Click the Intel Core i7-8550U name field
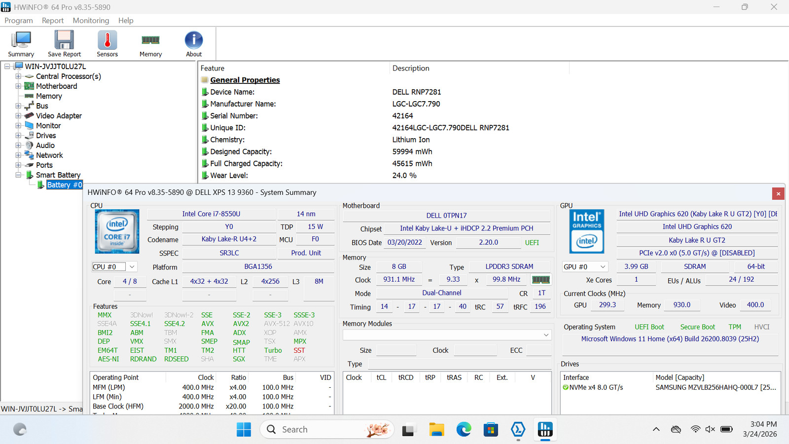 tap(211, 214)
